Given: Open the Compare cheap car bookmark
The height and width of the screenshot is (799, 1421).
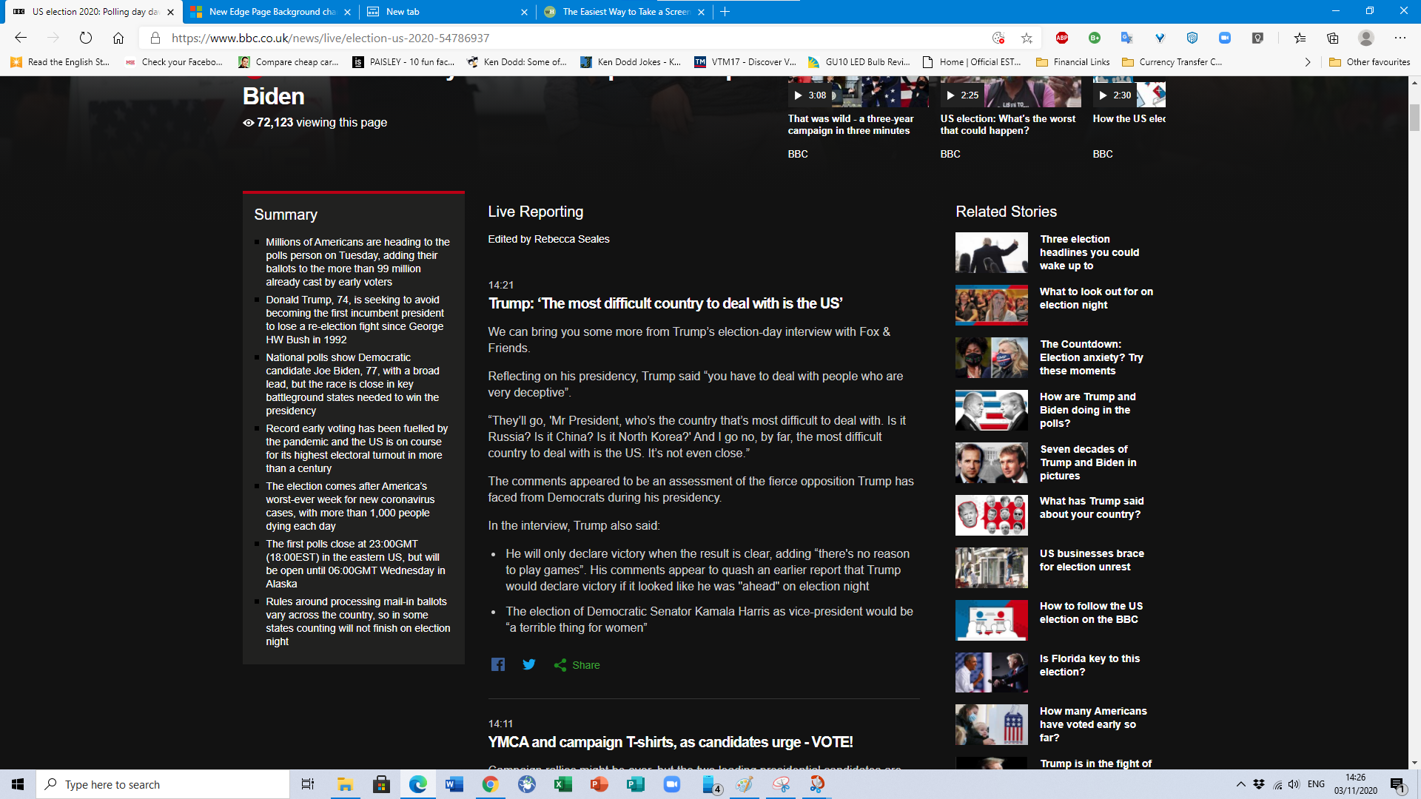Looking at the screenshot, I should (289, 62).
